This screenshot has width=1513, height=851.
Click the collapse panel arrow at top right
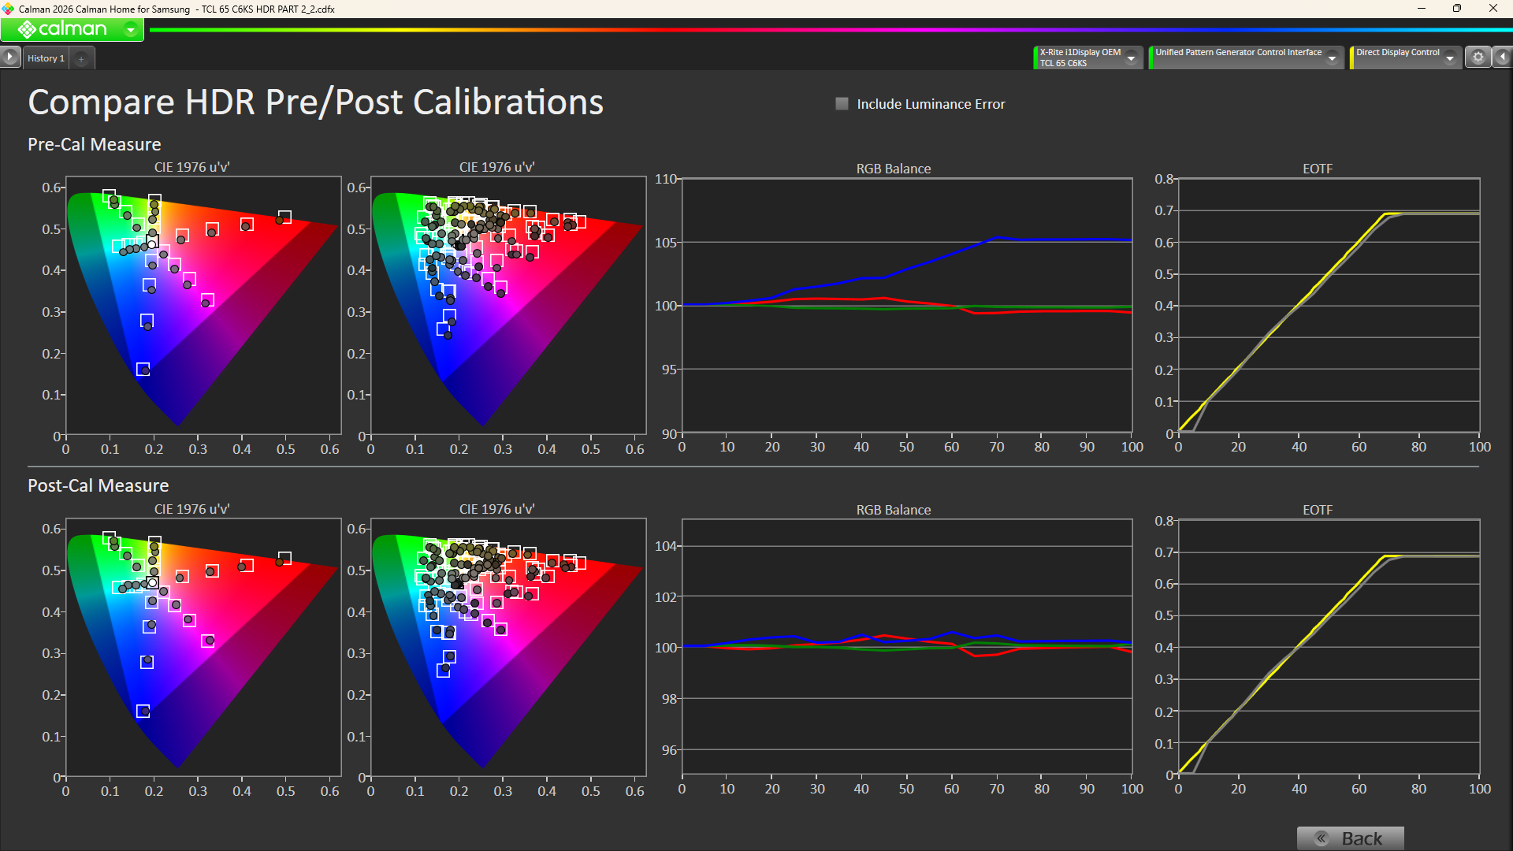coord(1503,57)
